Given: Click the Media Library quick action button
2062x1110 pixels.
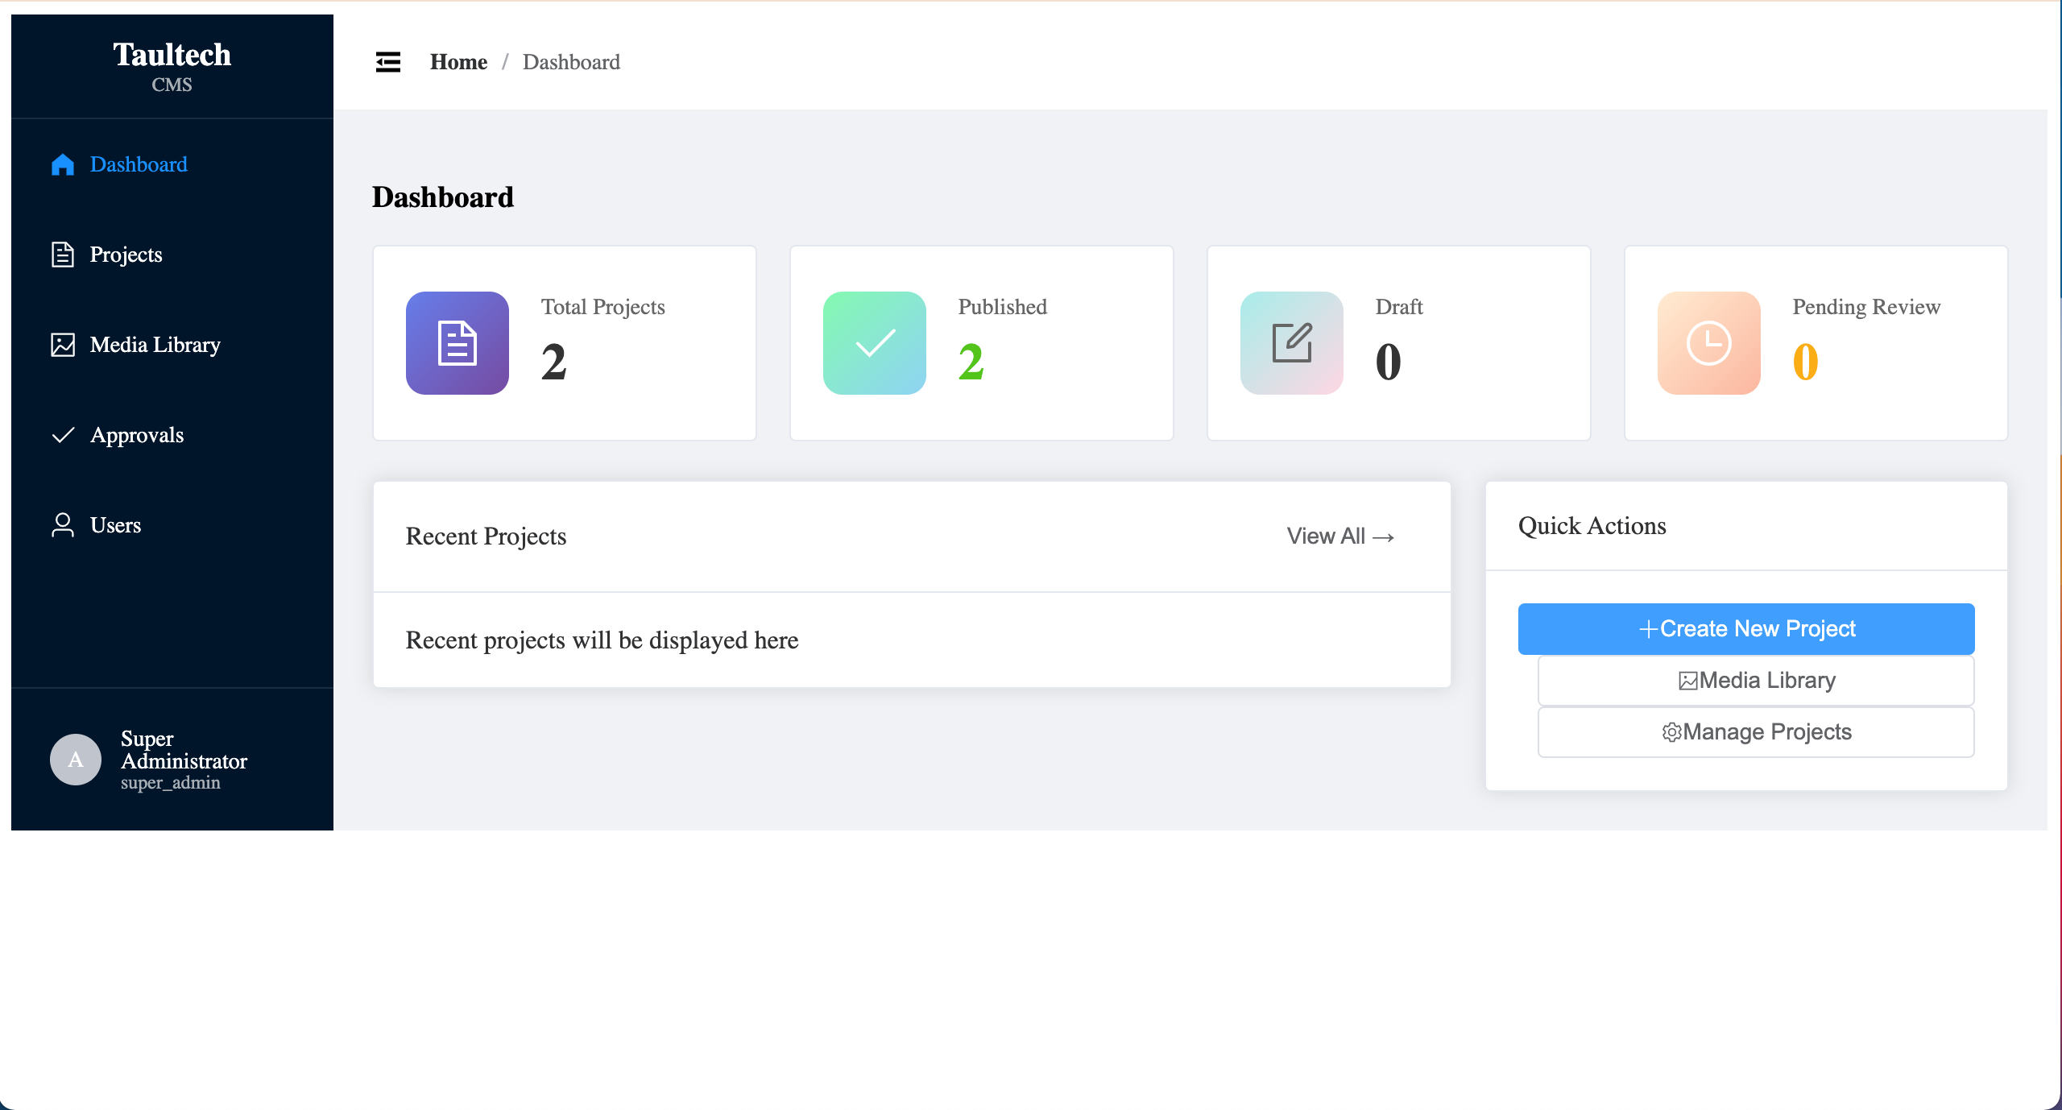Looking at the screenshot, I should tap(1756, 681).
